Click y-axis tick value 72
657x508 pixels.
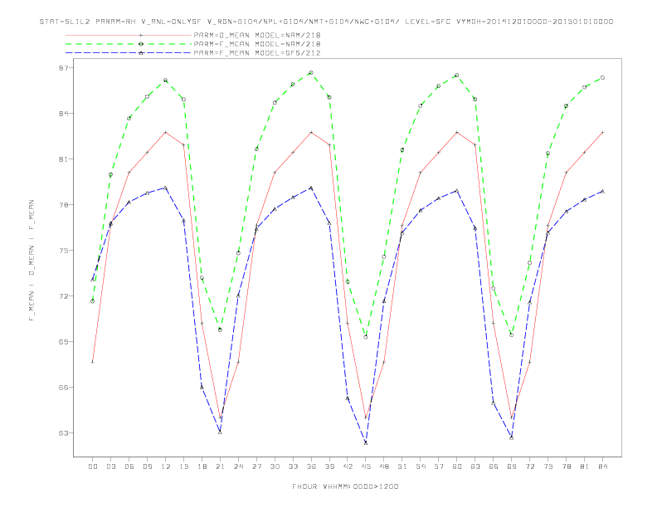coord(63,296)
